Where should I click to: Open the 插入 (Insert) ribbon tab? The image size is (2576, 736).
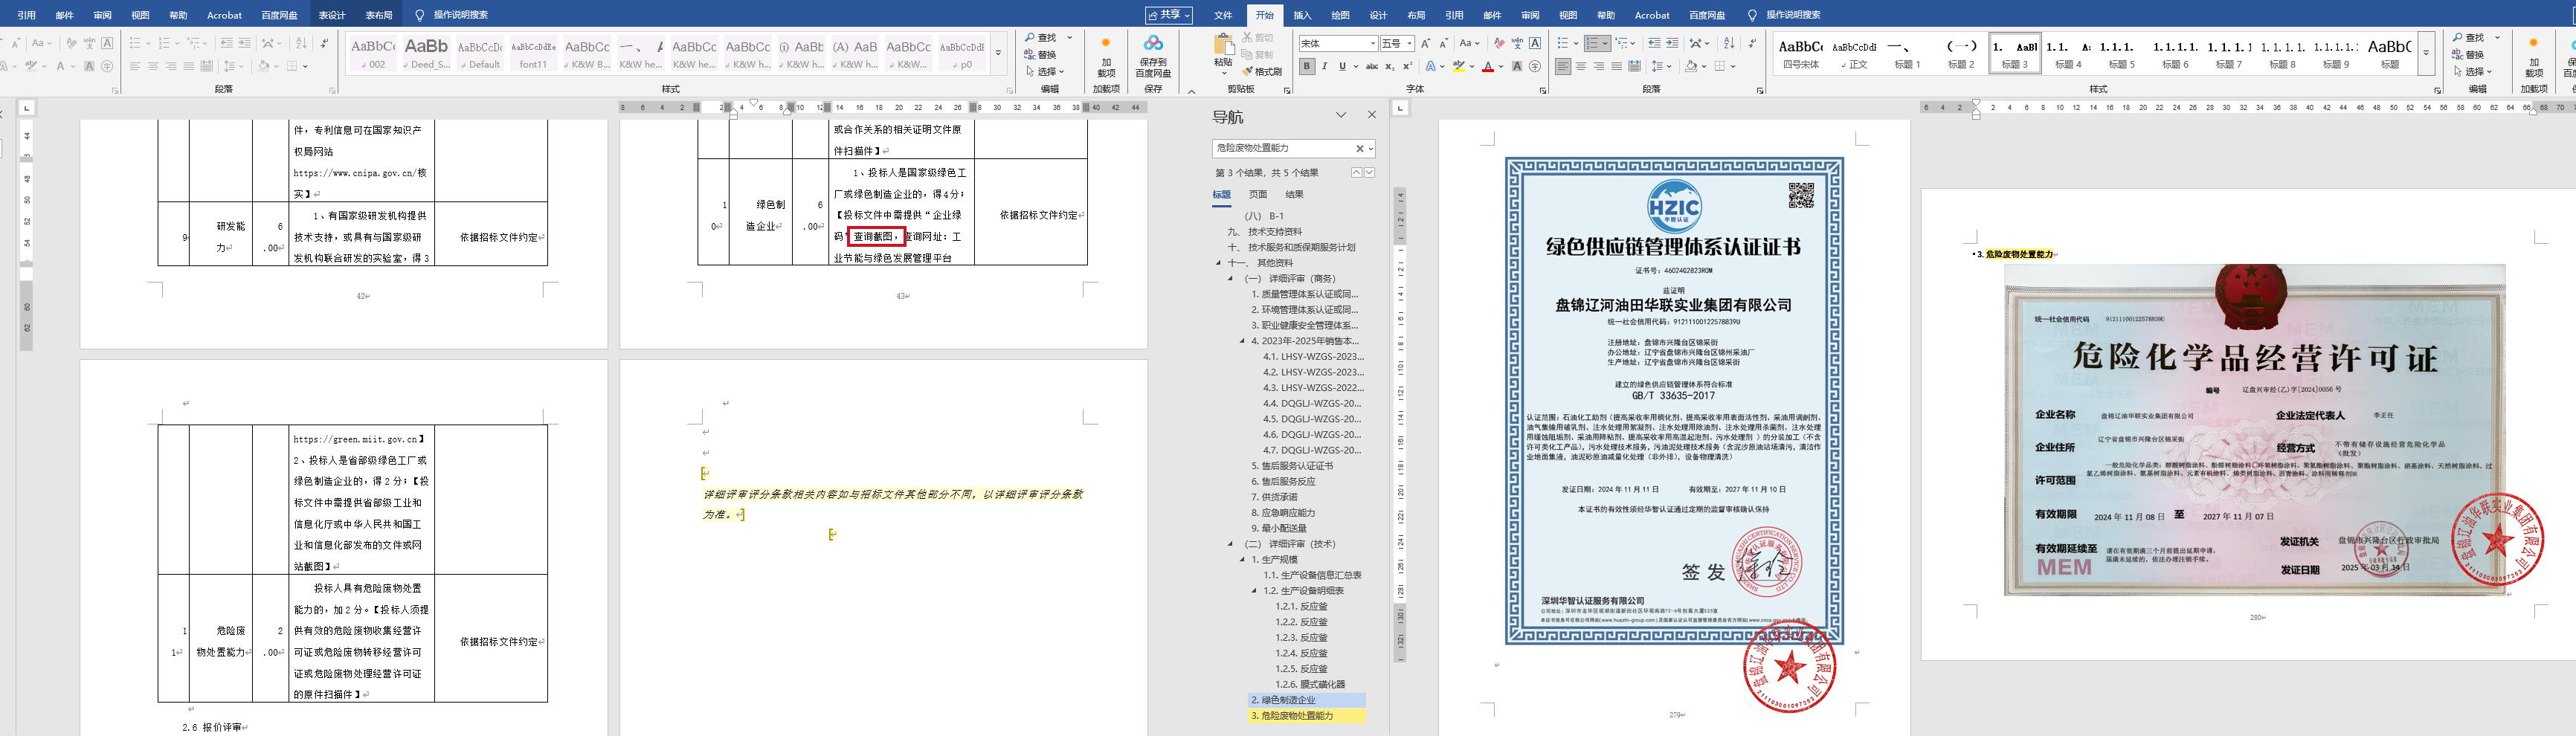[1302, 15]
